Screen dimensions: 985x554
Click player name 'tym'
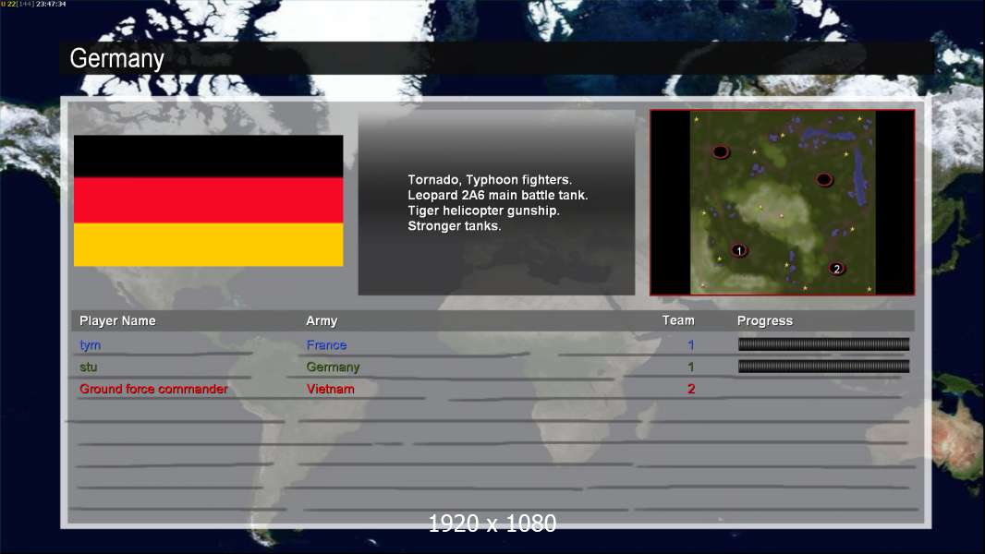click(90, 345)
